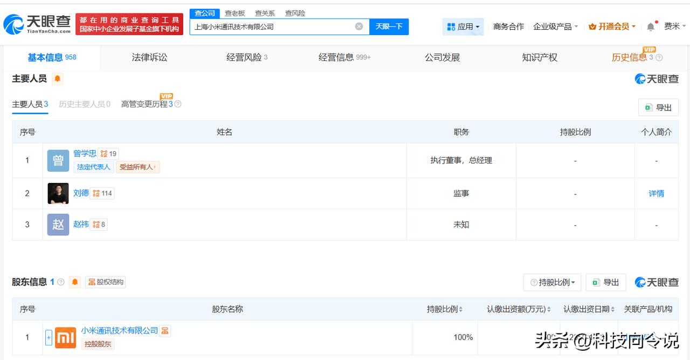690x360 pixels.
Task: Click 刘德's profile photo thumbnail
Action: (58, 193)
